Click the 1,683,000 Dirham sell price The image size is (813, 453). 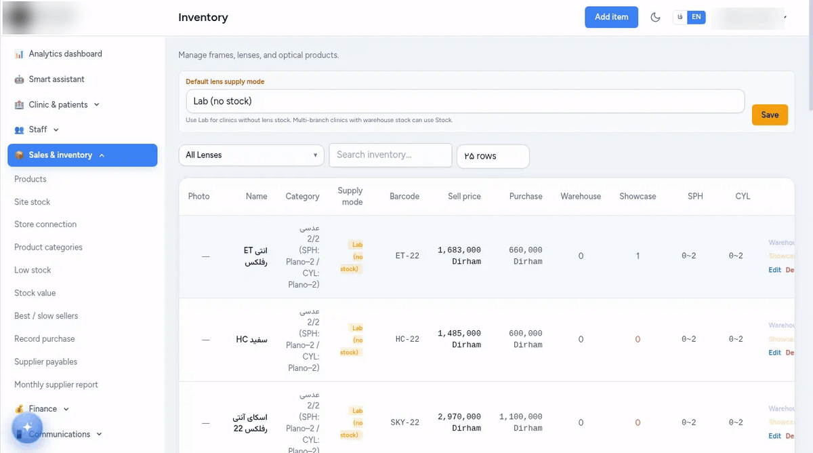pyautogui.click(x=459, y=256)
